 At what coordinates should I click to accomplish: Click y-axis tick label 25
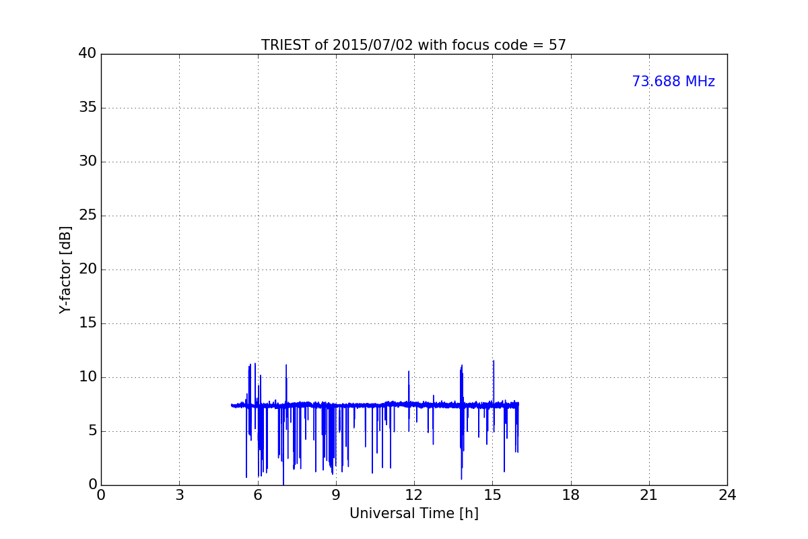pyautogui.click(x=88, y=216)
